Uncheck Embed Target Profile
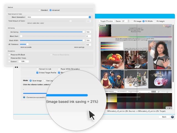 coord(37,73)
